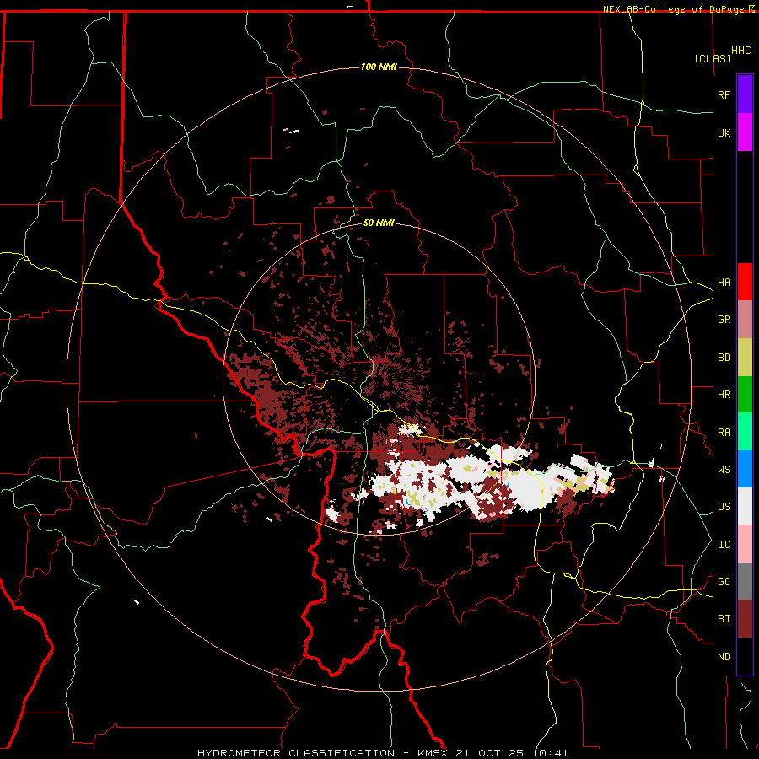Screen dimensions: 759x759
Task: Click the "DS" legend label
Action: [x=724, y=507]
